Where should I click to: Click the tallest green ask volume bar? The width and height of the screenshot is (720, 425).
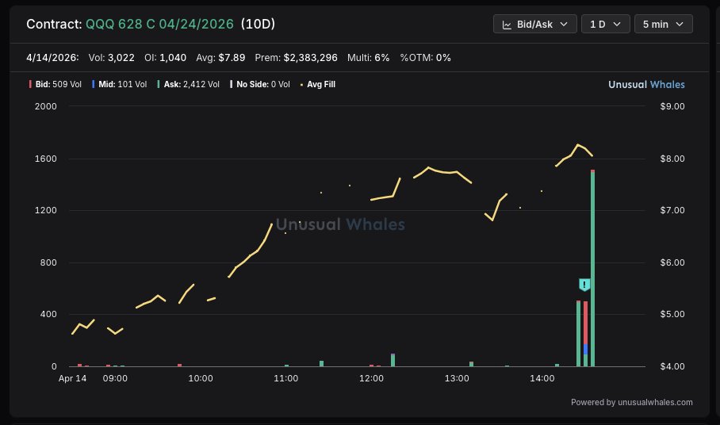click(593, 269)
